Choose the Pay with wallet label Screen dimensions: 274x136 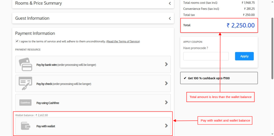pyautogui.click(x=46, y=126)
